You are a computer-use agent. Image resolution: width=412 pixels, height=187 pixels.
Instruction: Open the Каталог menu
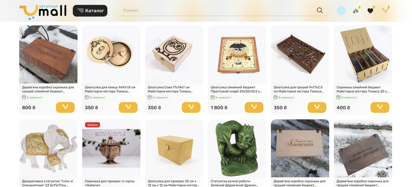pyautogui.click(x=90, y=11)
